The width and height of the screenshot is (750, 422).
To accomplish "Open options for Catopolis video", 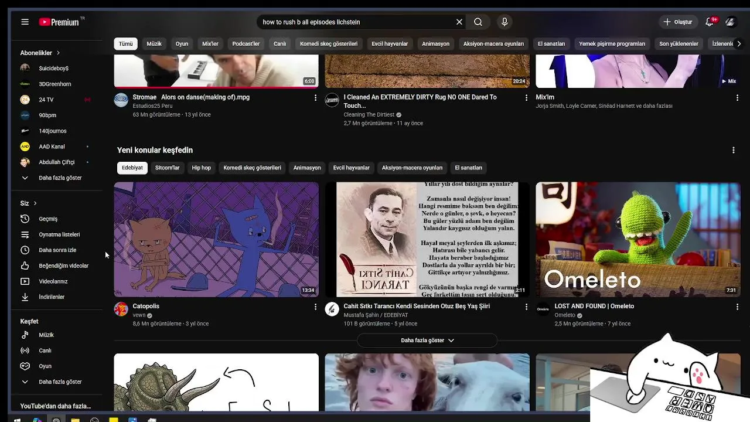I will coord(315,307).
